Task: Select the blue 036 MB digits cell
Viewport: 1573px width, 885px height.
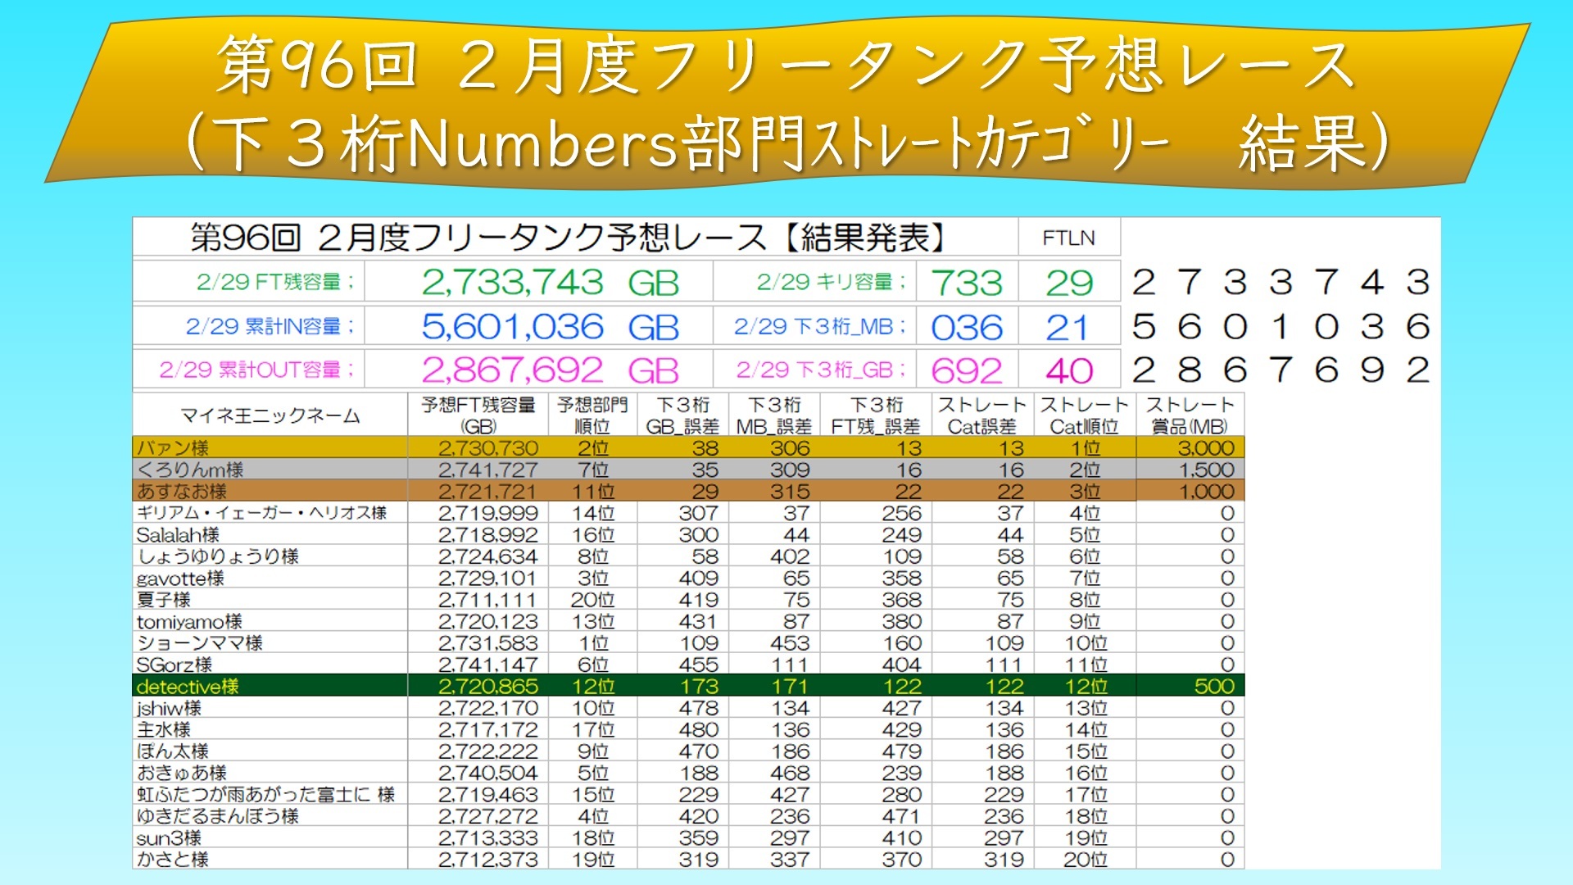Action: click(x=967, y=327)
